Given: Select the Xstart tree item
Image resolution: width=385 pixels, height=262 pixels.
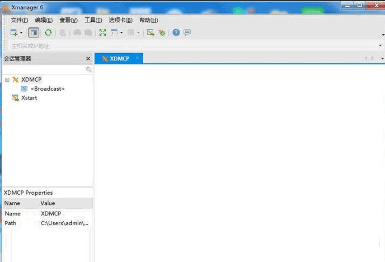Looking at the screenshot, I should (29, 98).
